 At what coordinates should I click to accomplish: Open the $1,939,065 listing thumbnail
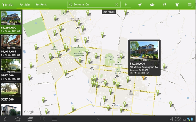[11, 42]
